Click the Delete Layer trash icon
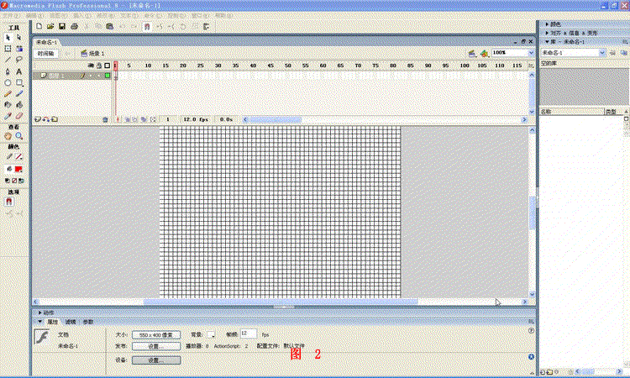 [105, 120]
